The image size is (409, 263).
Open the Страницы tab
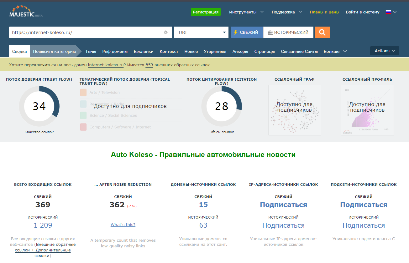pos(265,51)
